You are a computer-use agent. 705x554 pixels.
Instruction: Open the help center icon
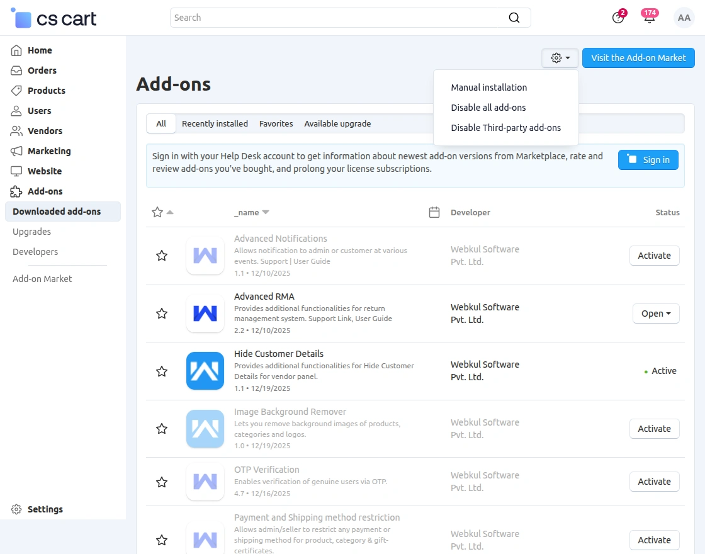(x=618, y=18)
